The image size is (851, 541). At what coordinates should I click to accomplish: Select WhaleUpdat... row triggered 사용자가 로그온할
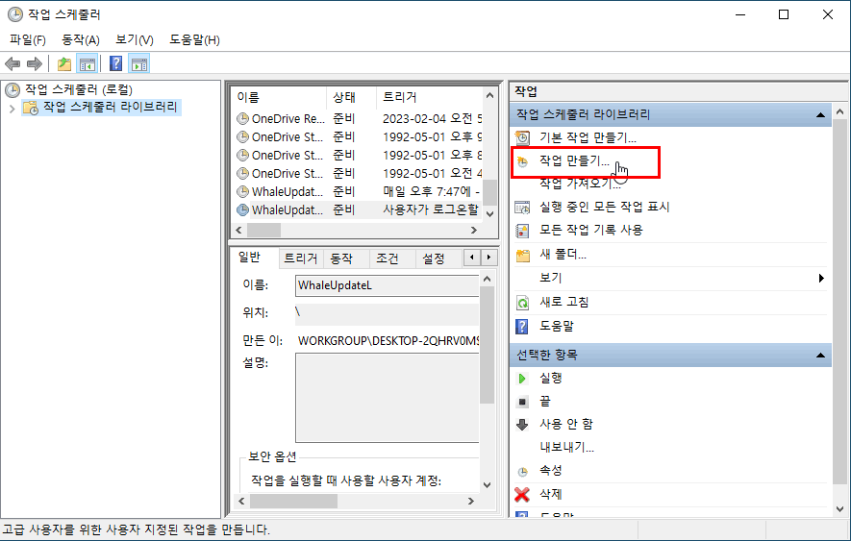tap(358, 210)
